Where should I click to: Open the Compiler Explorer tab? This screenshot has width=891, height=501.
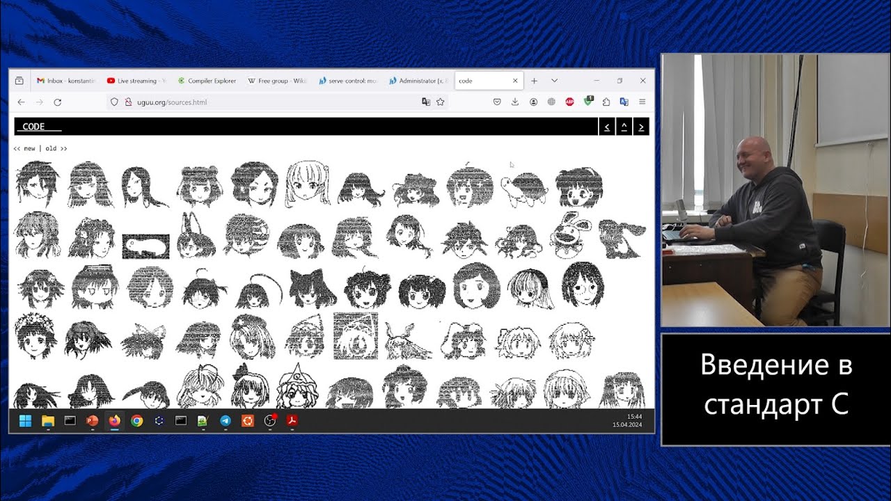coord(207,81)
